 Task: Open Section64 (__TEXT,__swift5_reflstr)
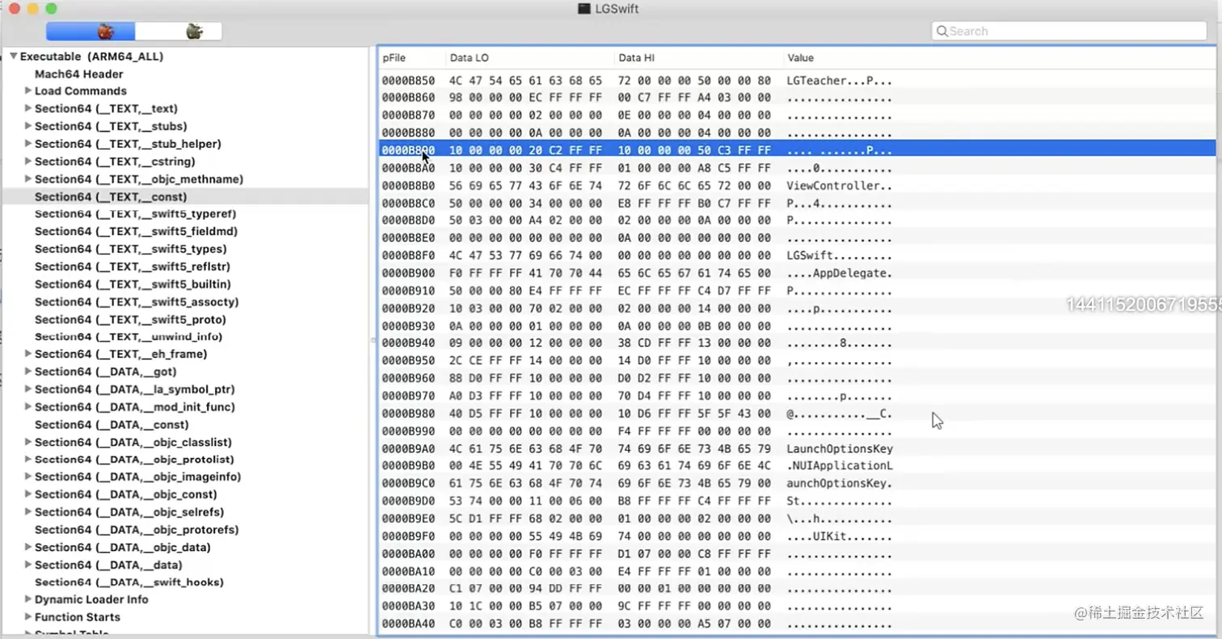coord(133,267)
